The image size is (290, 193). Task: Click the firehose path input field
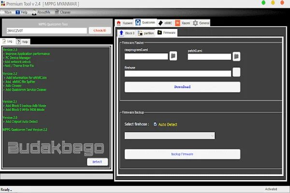178,74
